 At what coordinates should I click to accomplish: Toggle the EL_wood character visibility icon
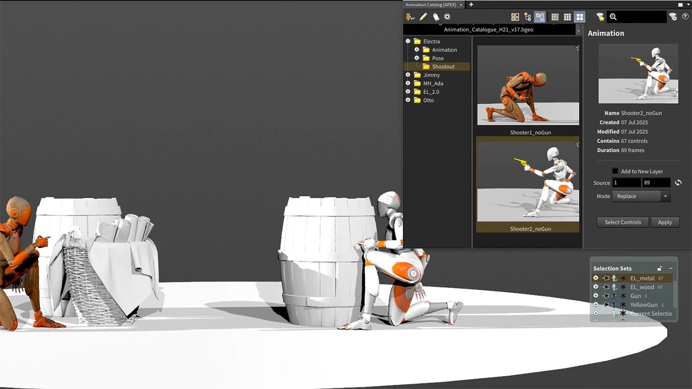coord(614,287)
